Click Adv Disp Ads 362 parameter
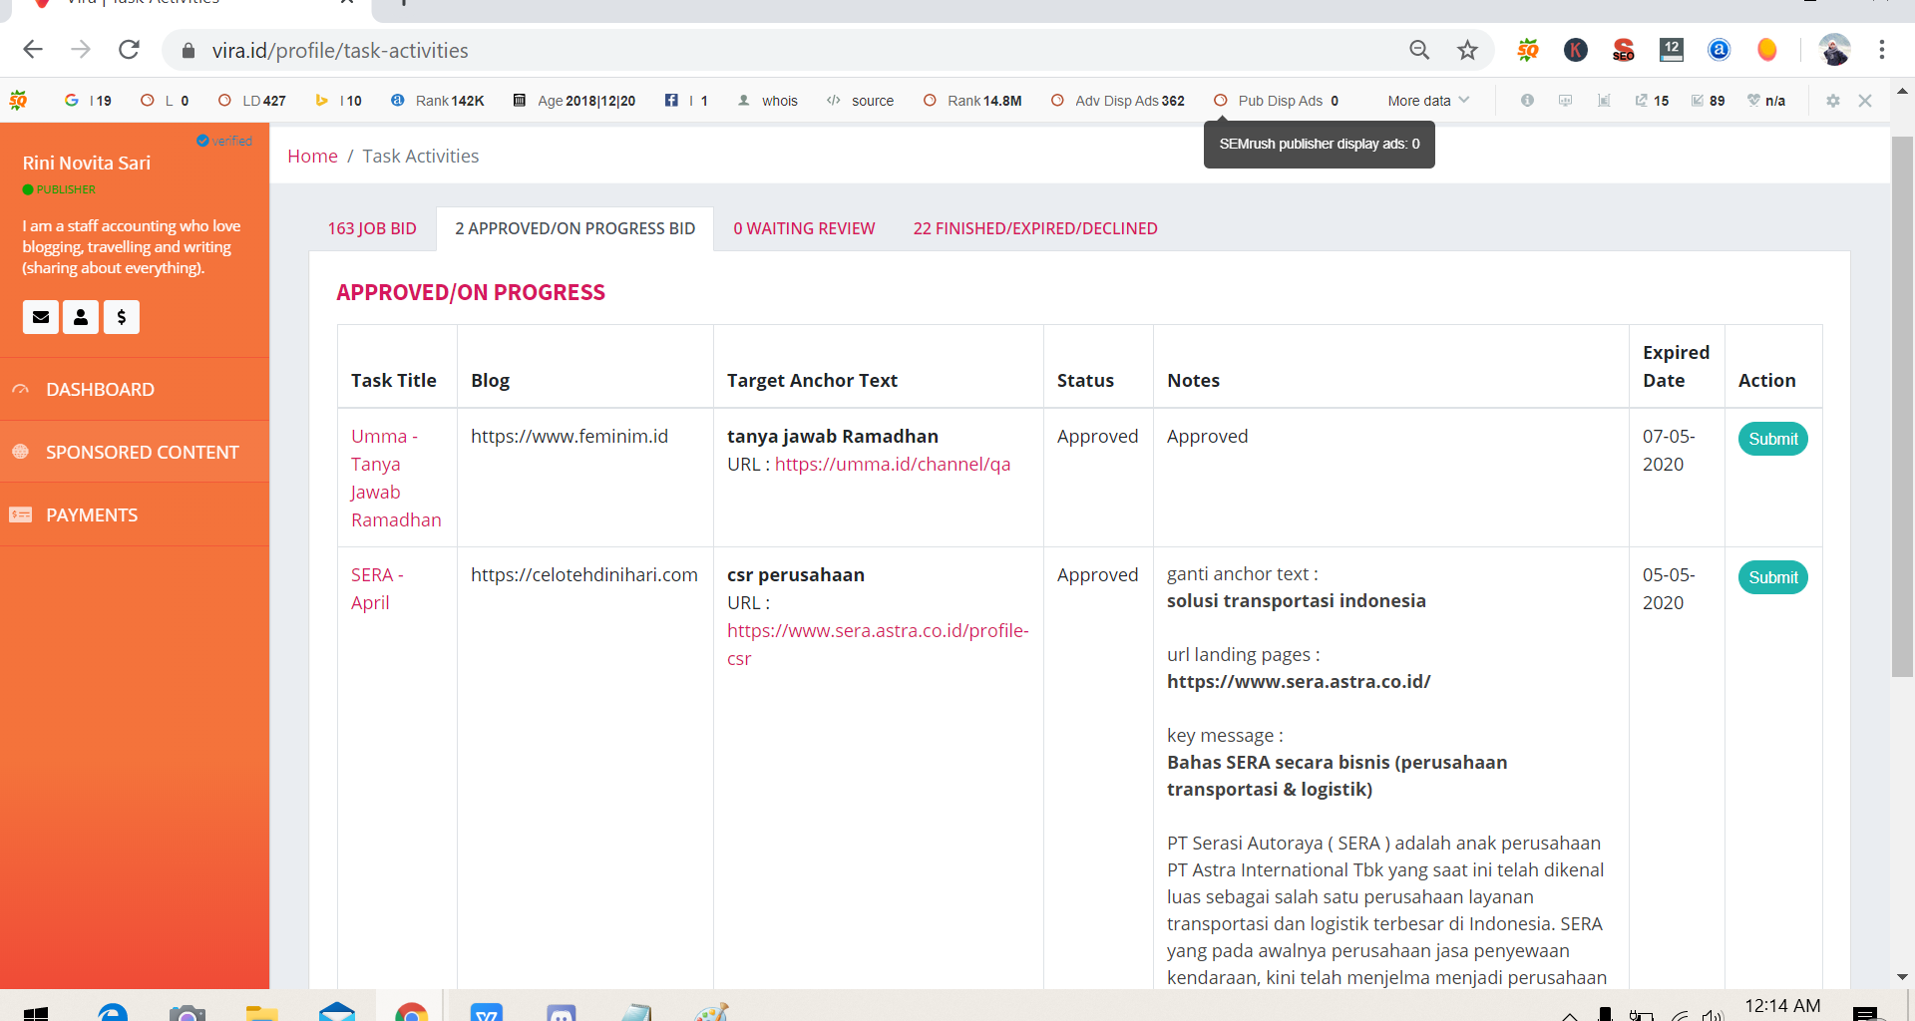1915x1021 pixels. 1118,101
